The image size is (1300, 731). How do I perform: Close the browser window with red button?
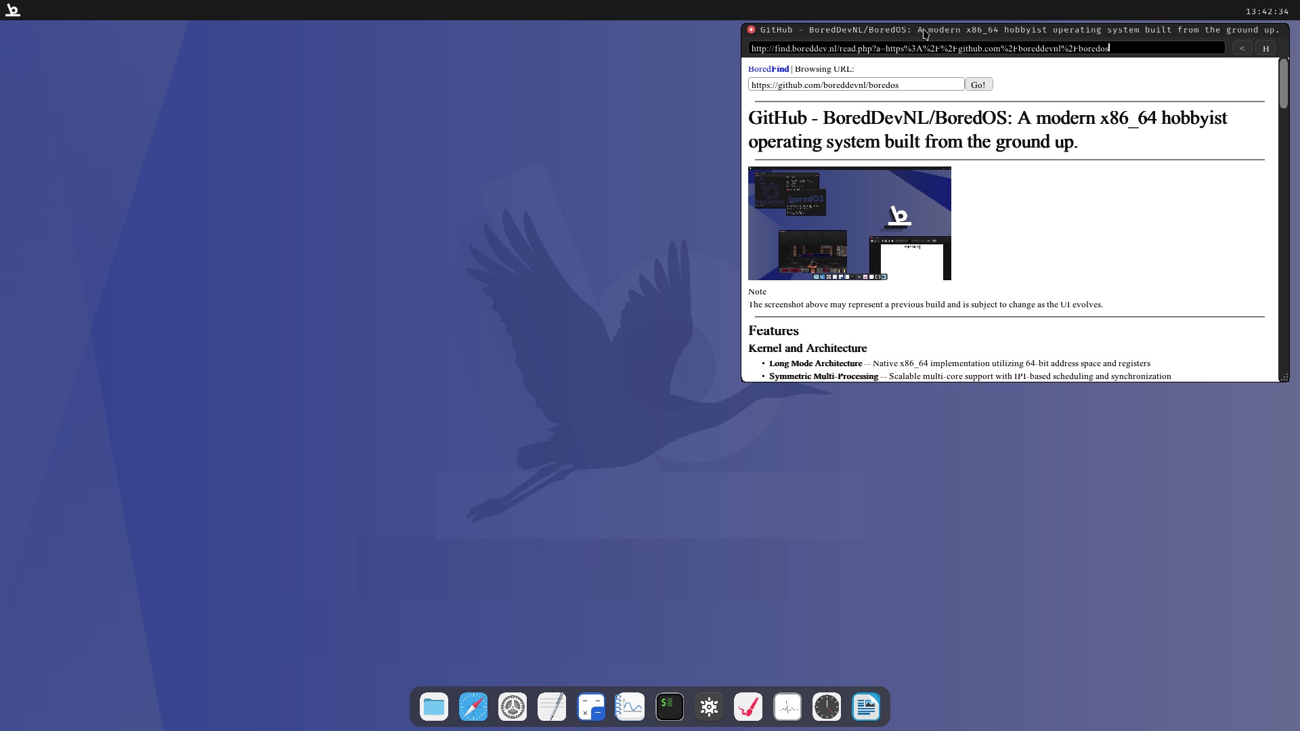coord(751,30)
